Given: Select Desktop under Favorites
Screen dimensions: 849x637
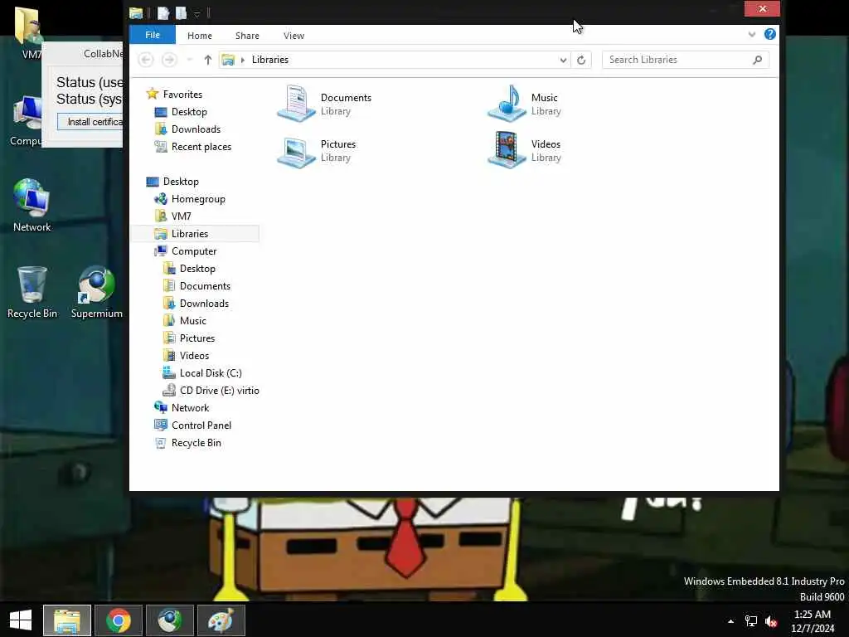Looking at the screenshot, I should click(x=189, y=112).
